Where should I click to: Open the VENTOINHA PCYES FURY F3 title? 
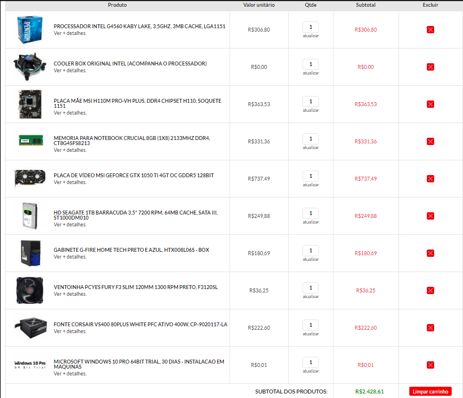[x=136, y=287]
